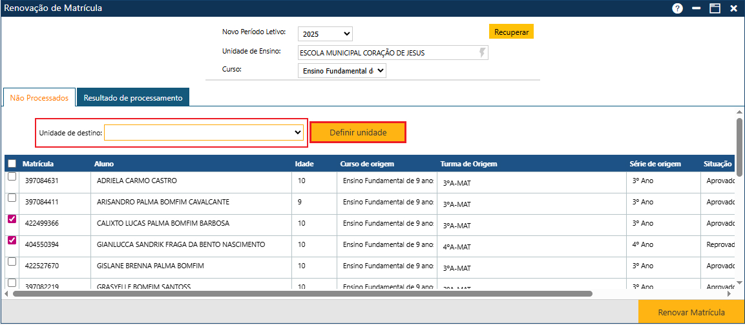Click the help question mark icon
The image size is (745, 325).
coord(677,8)
